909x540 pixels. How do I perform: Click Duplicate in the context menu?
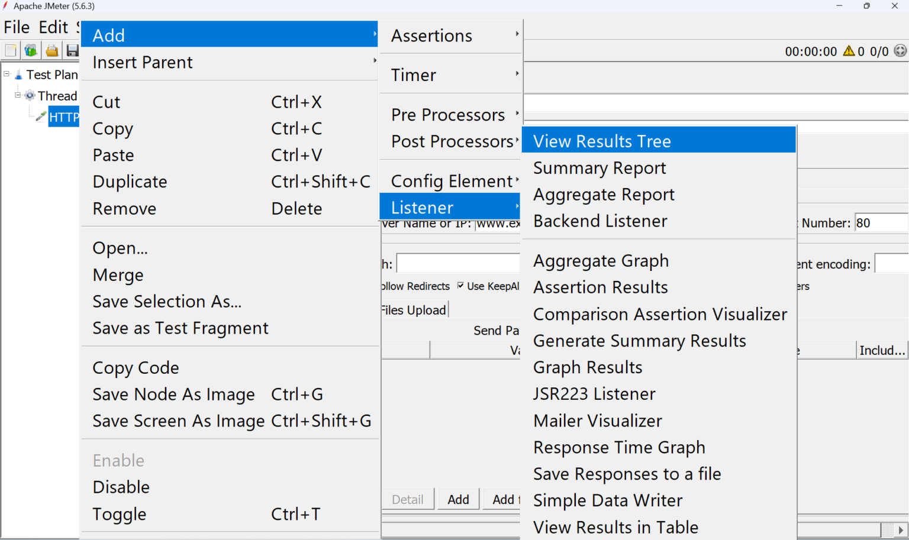[x=130, y=182]
